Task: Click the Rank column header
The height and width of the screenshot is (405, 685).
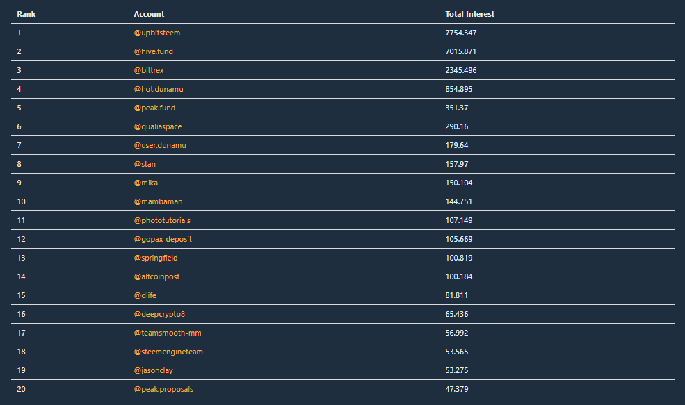Action: (x=26, y=14)
